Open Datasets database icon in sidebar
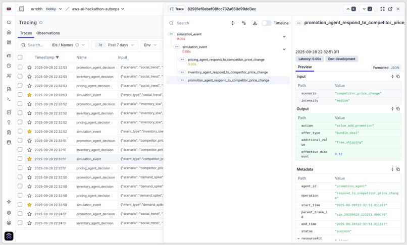 click(9, 142)
